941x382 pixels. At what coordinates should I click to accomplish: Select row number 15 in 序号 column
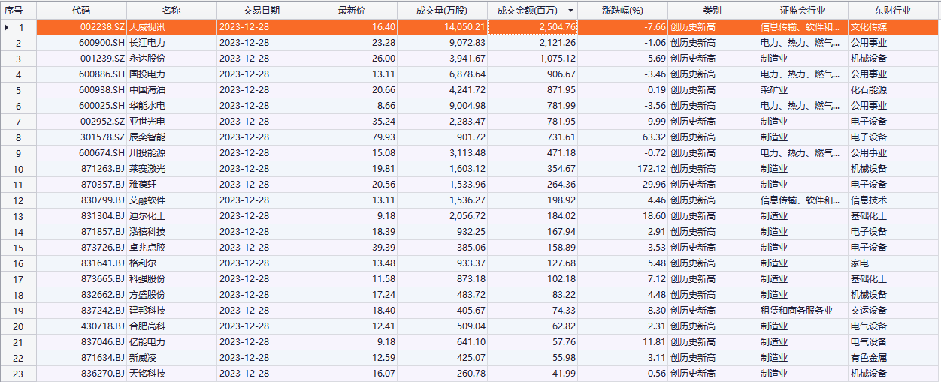19,248
